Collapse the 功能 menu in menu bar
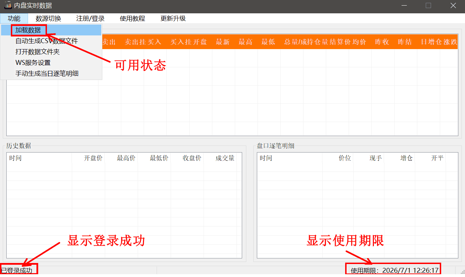The height and width of the screenshot is (277, 465). coord(14,19)
